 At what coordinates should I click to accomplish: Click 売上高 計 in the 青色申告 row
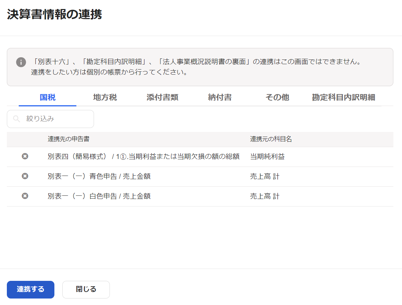pos(265,176)
